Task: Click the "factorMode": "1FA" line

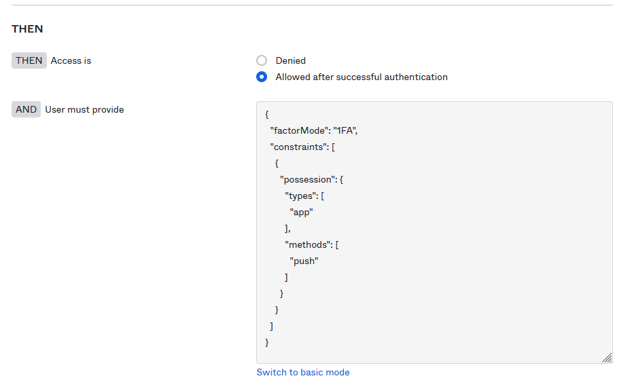Action: pos(313,130)
